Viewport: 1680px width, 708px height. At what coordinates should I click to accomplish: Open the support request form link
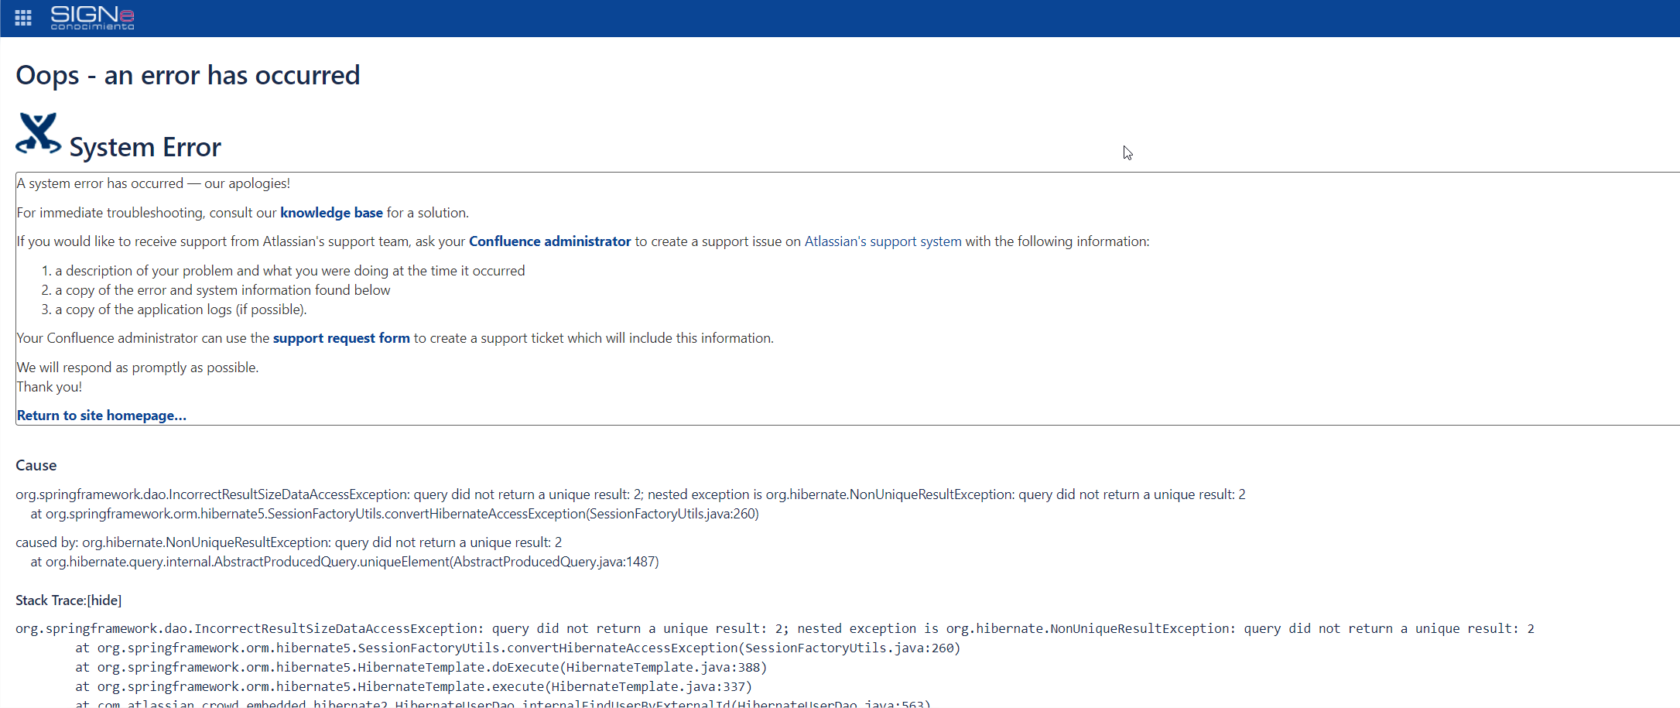(341, 338)
